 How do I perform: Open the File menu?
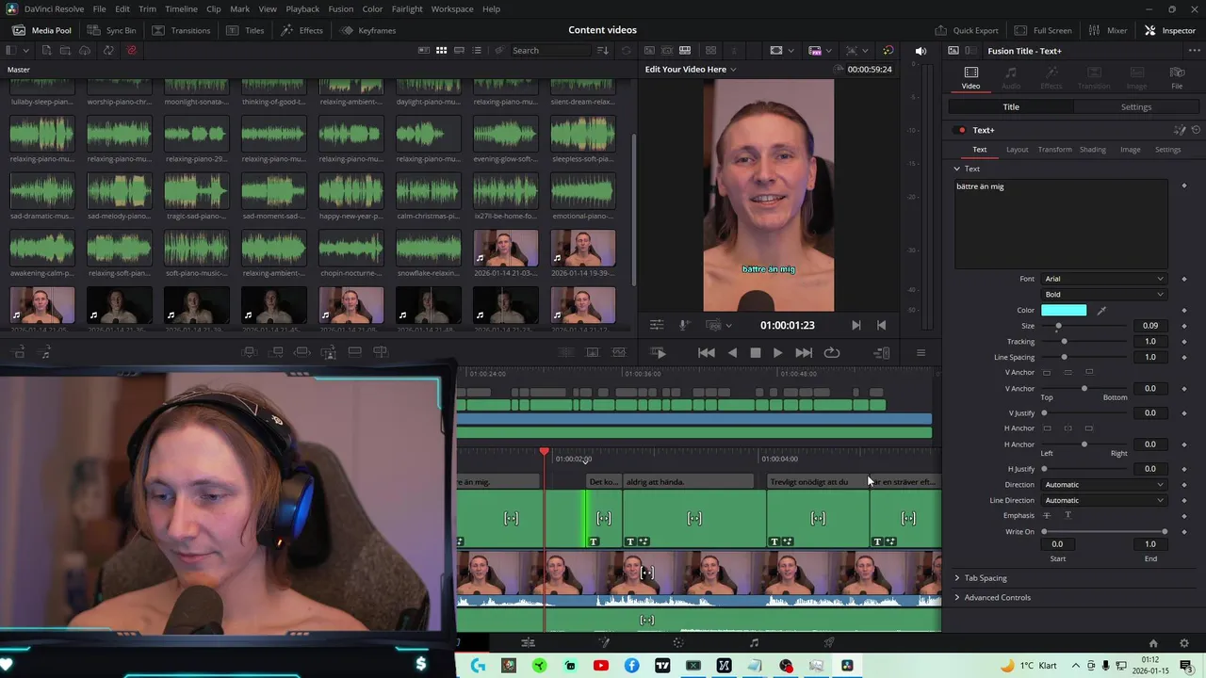coord(99,8)
